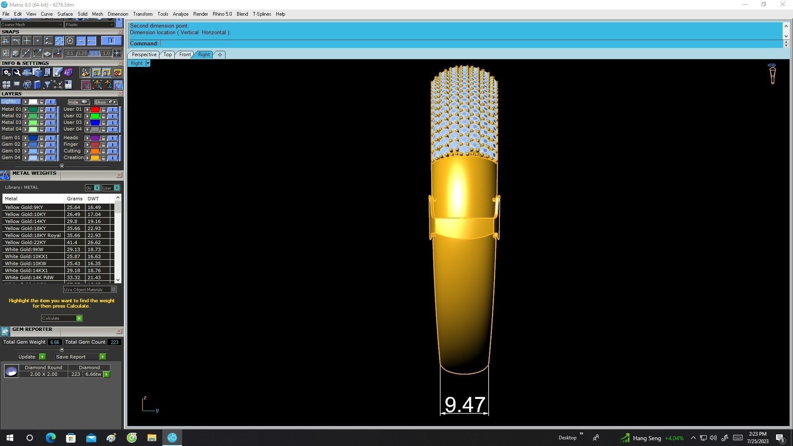Screen dimensions: 793x446
Task: Open the Dimension menu
Action: pyautogui.click(x=118, y=14)
